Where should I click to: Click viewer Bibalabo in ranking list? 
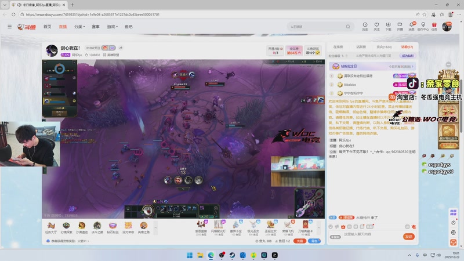tap(350, 85)
